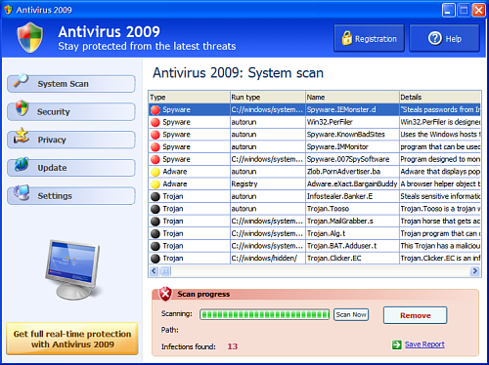Click the shield icon beside Security
Viewport: 489px width, 365px height.
[22, 108]
